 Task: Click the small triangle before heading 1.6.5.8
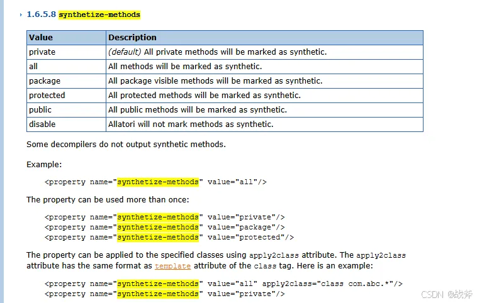click(21, 14)
